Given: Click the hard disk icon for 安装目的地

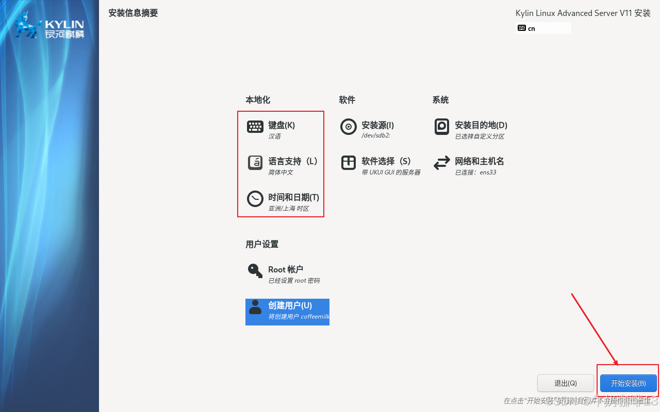Looking at the screenshot, I should [442, 127].
